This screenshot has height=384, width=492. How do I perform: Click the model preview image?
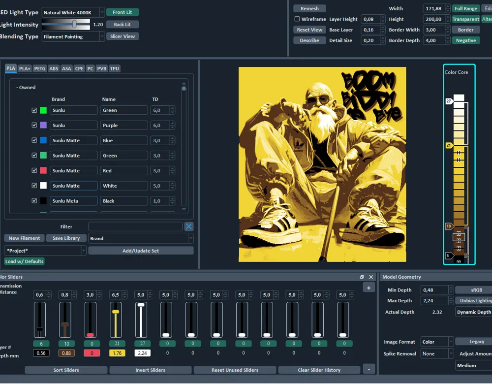[x=322, y=164]
